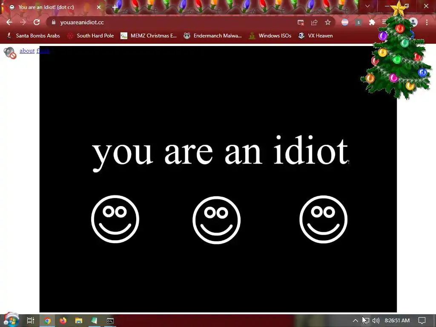View site lock information
This screenshot has width=436, height=327.
[53, 22]
